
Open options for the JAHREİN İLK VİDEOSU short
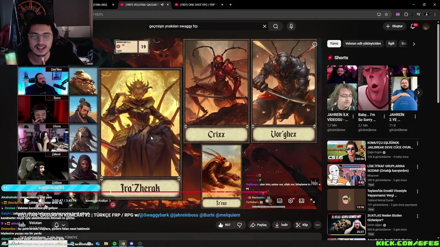[x=353, y=117]
